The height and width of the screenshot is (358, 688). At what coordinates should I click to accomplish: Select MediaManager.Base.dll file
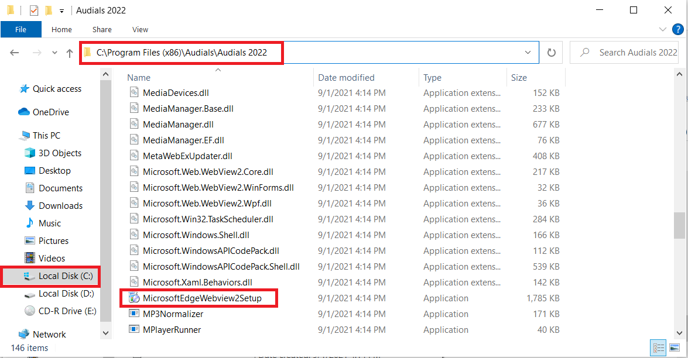coord(188,109)
